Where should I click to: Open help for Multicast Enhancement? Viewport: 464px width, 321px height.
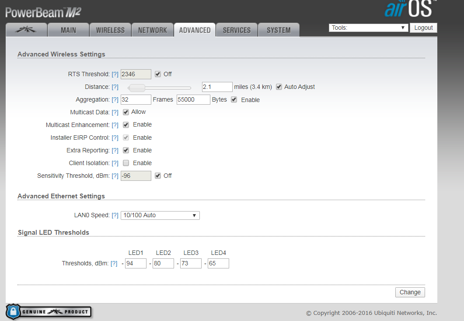(x=115, y=125)
